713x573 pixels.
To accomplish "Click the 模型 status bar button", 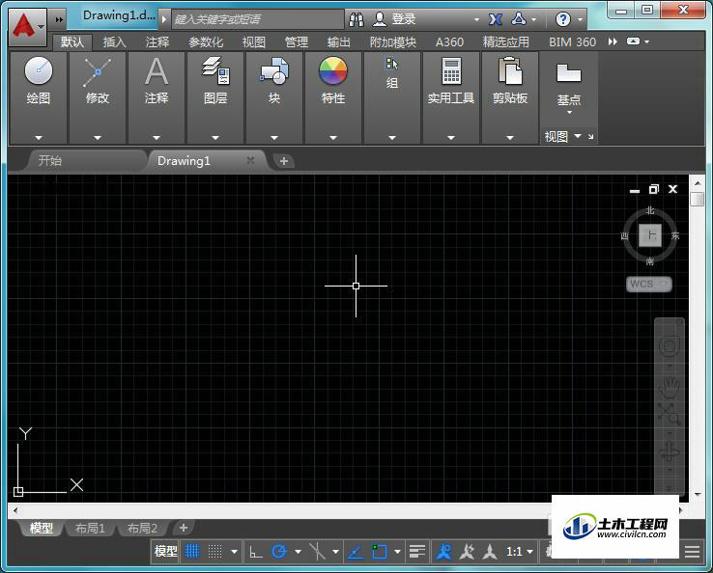I will click(x=165, y=551).
